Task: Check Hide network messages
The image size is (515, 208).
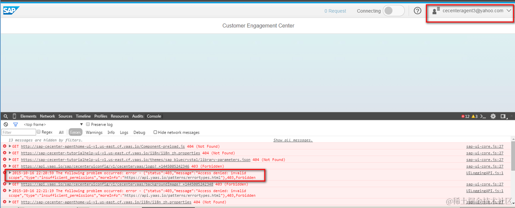Action: [x=155, y=132]
